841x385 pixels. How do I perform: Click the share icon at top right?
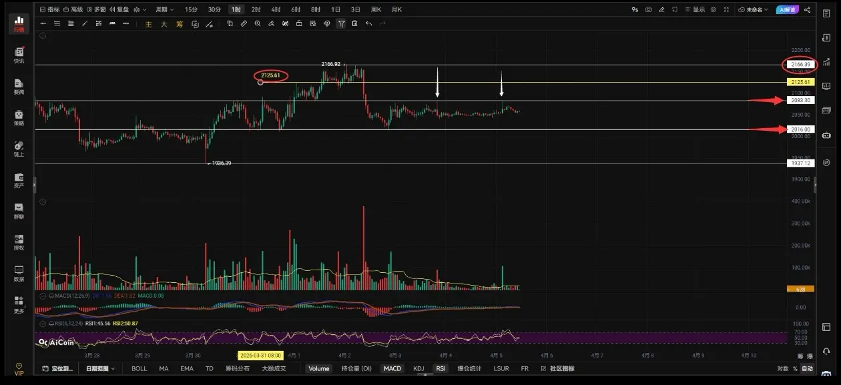808,9
